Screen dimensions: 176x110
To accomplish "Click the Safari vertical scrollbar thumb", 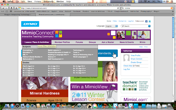I will (173, 28).
